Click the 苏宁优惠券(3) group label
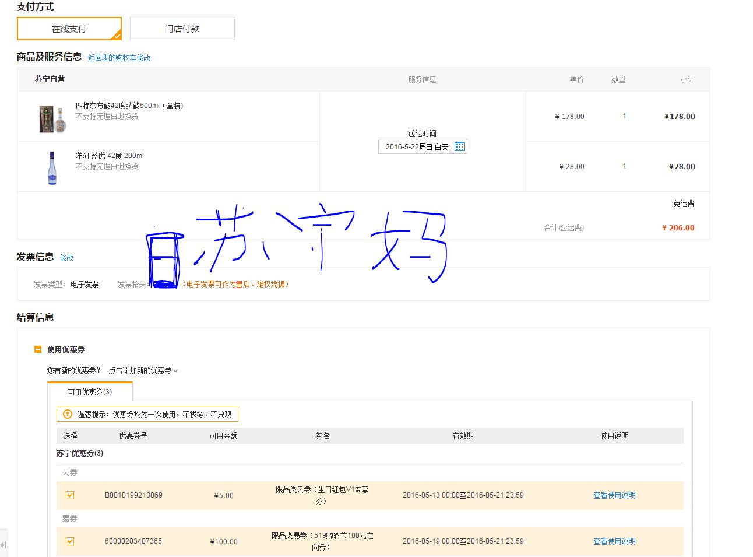The height and width of the screenshot is (557, 753). pos(80,453)
